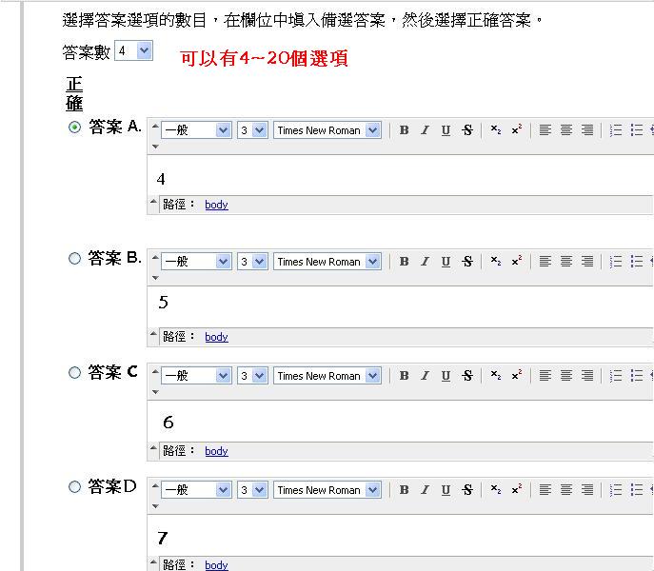The image size is (654, 571).
Task: Open the answer count (答案數) dropdown
Action: point(133,51)
